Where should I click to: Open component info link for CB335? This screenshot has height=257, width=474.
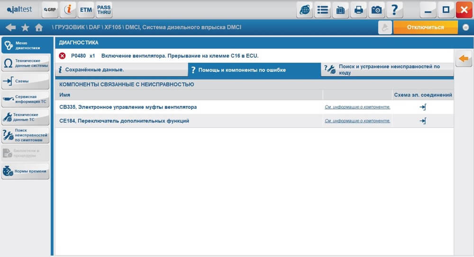click(357, 107)
